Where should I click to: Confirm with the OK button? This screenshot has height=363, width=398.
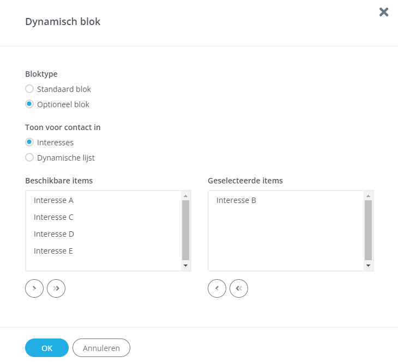pyautogui.click(x=47, y=348)
